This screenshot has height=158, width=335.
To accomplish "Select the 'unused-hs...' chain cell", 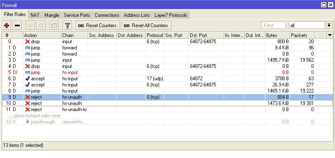I will (x=74, y=122).
